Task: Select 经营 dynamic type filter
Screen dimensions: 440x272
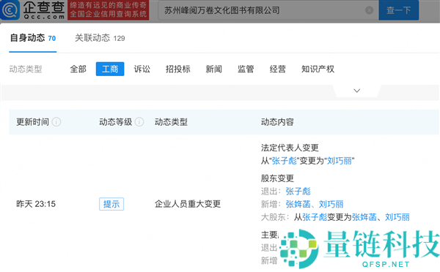Action: (277, 69)
